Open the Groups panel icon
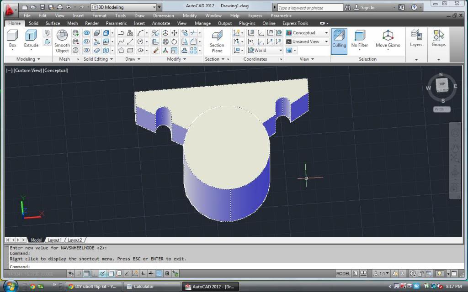The image size is (468, 292). click(438, 38)
